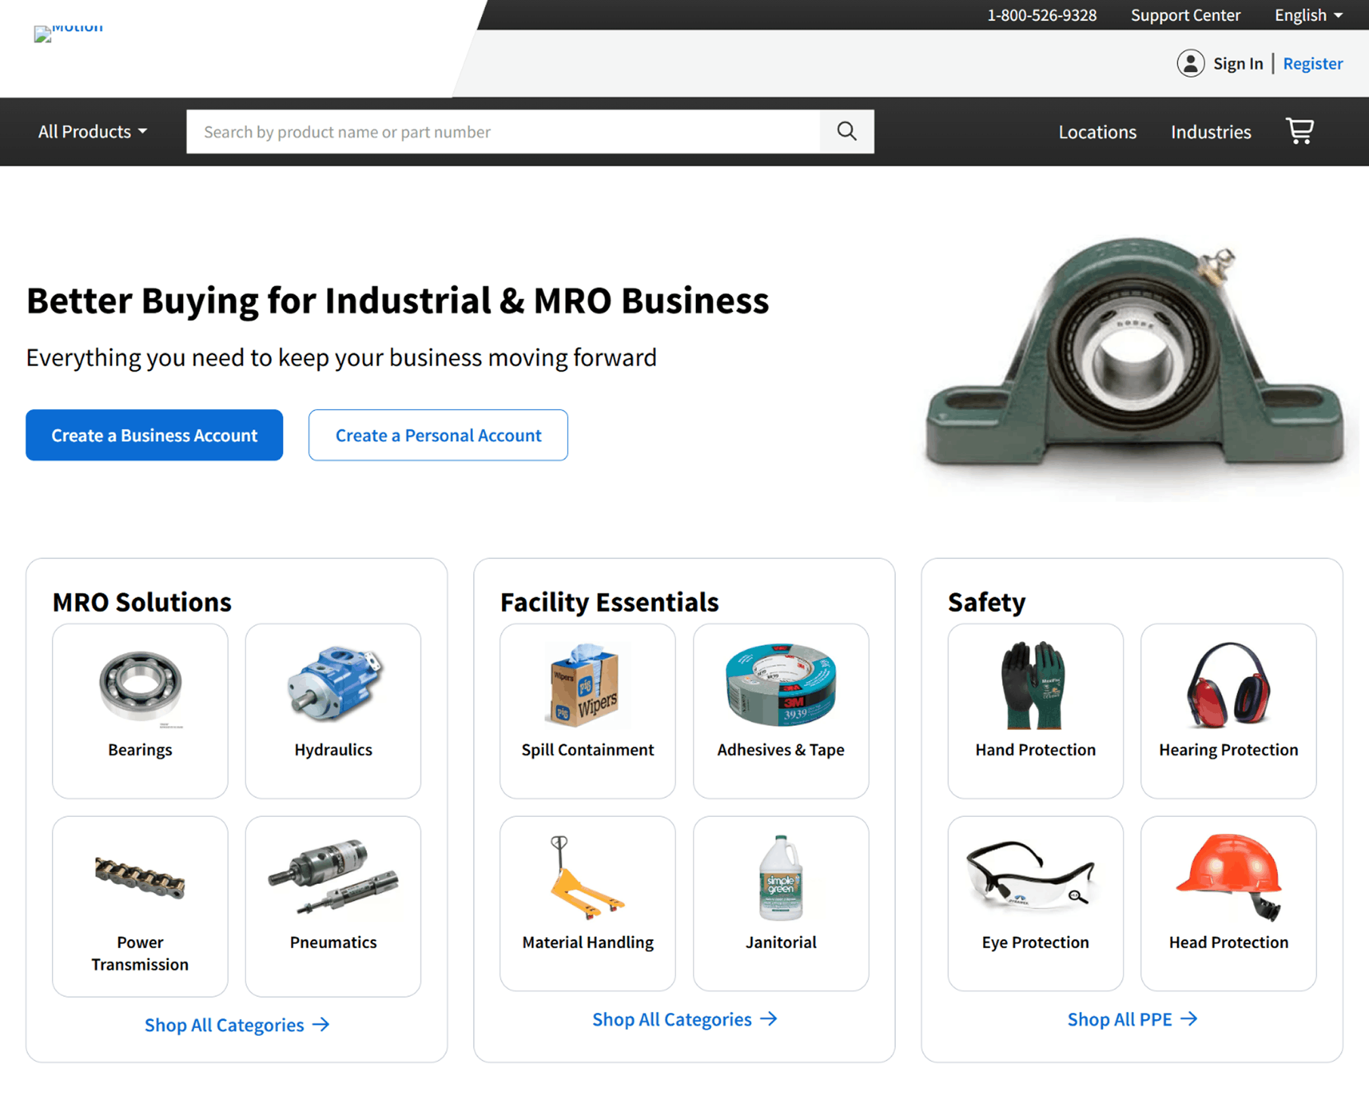Open the Locations page

point(1097,132)
